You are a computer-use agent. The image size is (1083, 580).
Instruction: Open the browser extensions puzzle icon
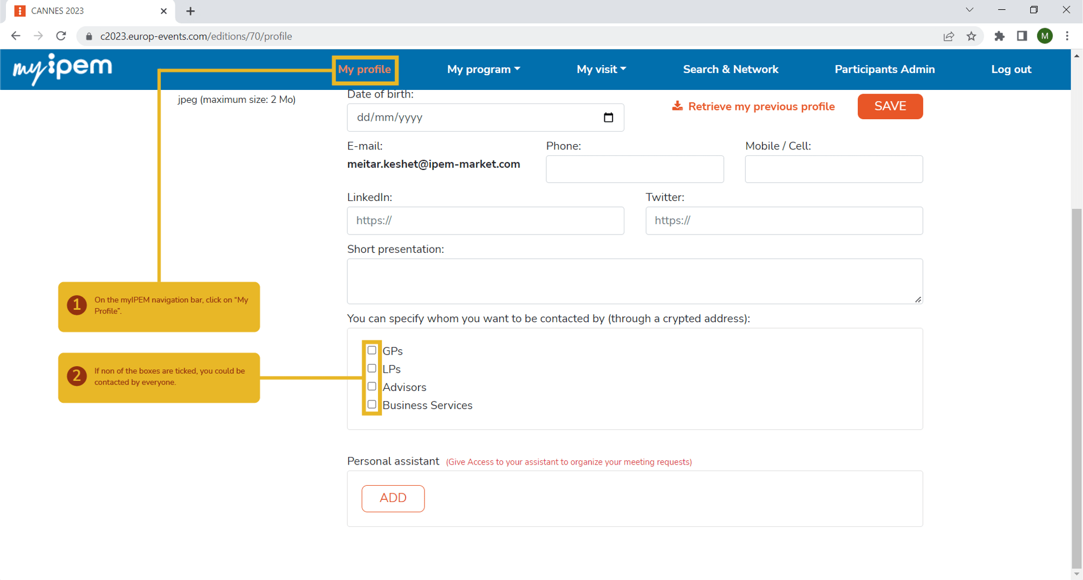coord(999,36)
